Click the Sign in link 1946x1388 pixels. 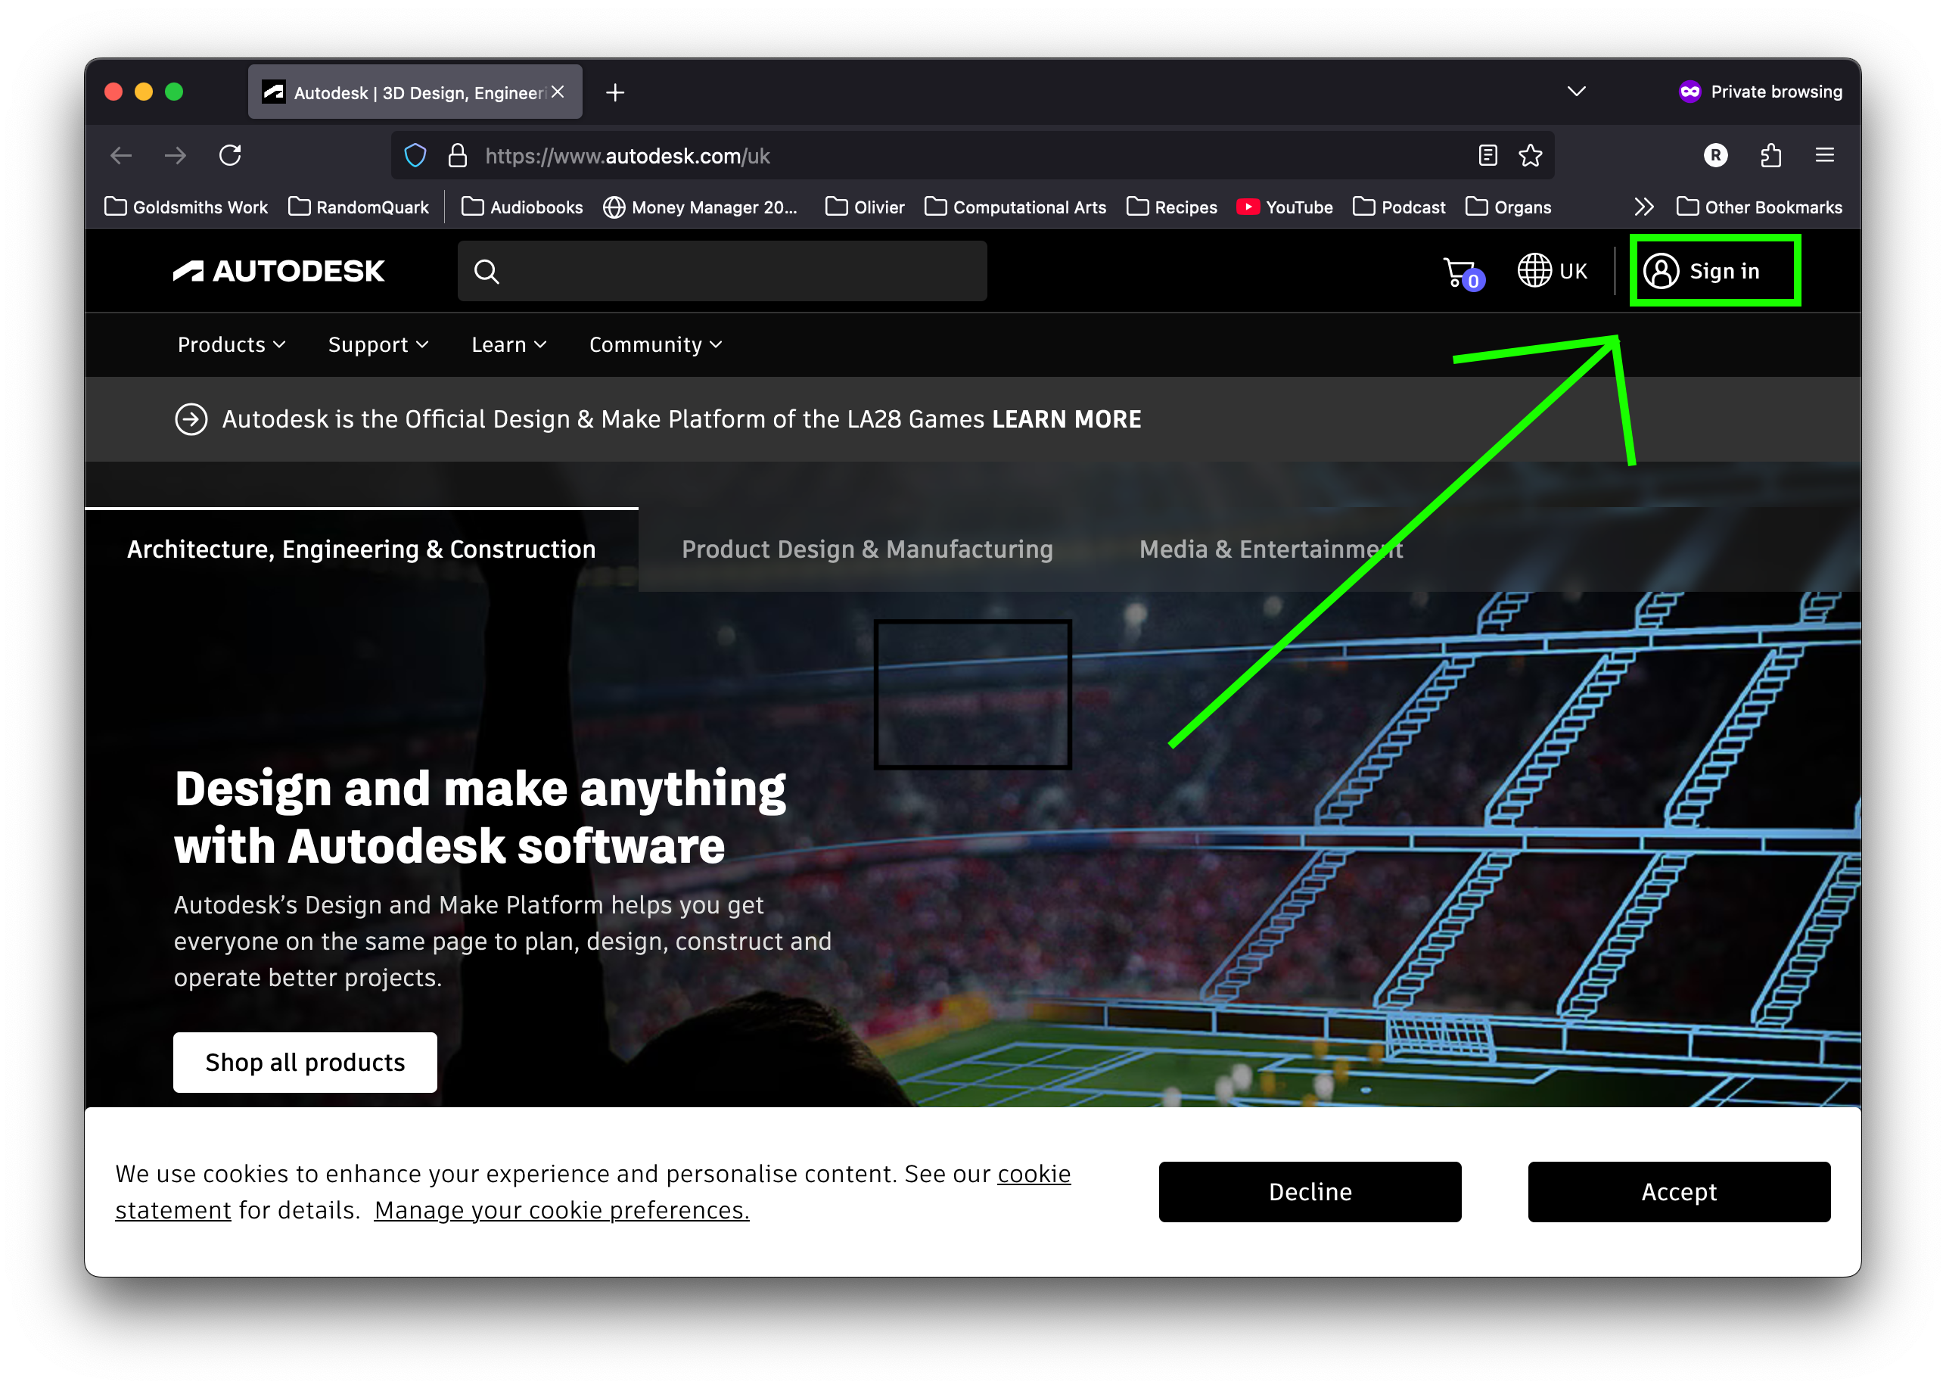pyautogui.click(x=1724, y=271)
